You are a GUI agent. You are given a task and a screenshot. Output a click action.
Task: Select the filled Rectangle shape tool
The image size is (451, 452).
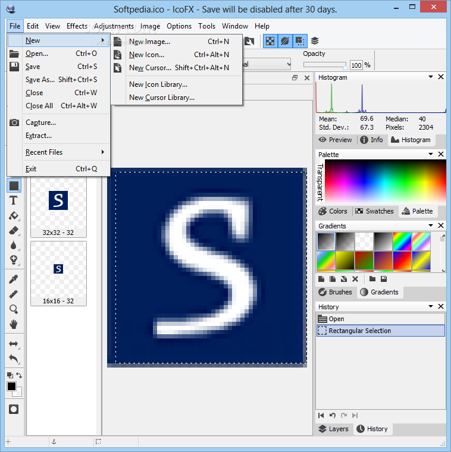pos(14,186)
